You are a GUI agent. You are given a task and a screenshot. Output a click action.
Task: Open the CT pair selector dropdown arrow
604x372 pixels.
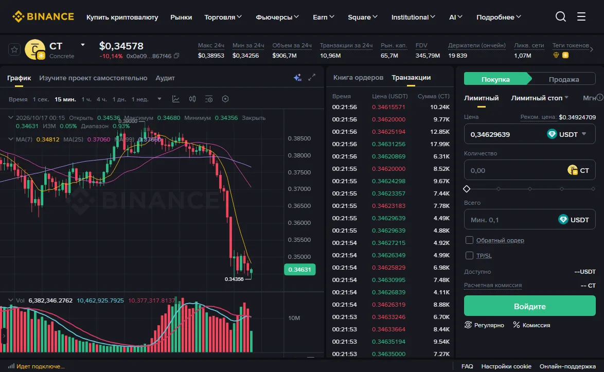tap(82, 45)
